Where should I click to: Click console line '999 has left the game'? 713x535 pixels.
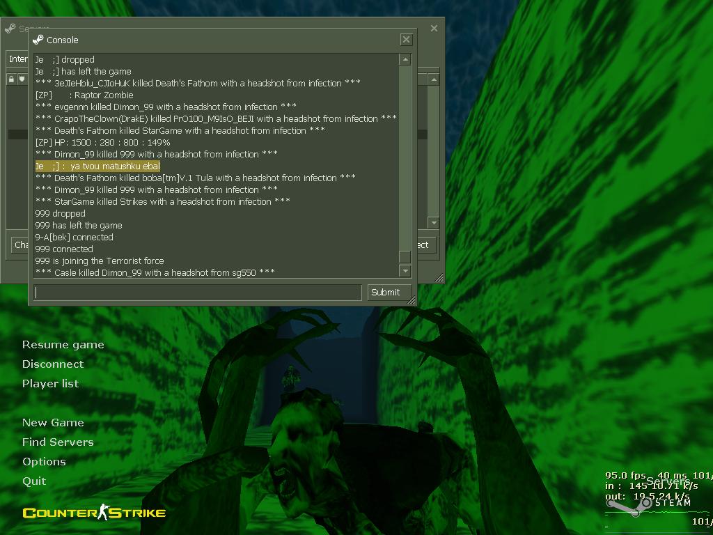79,225
